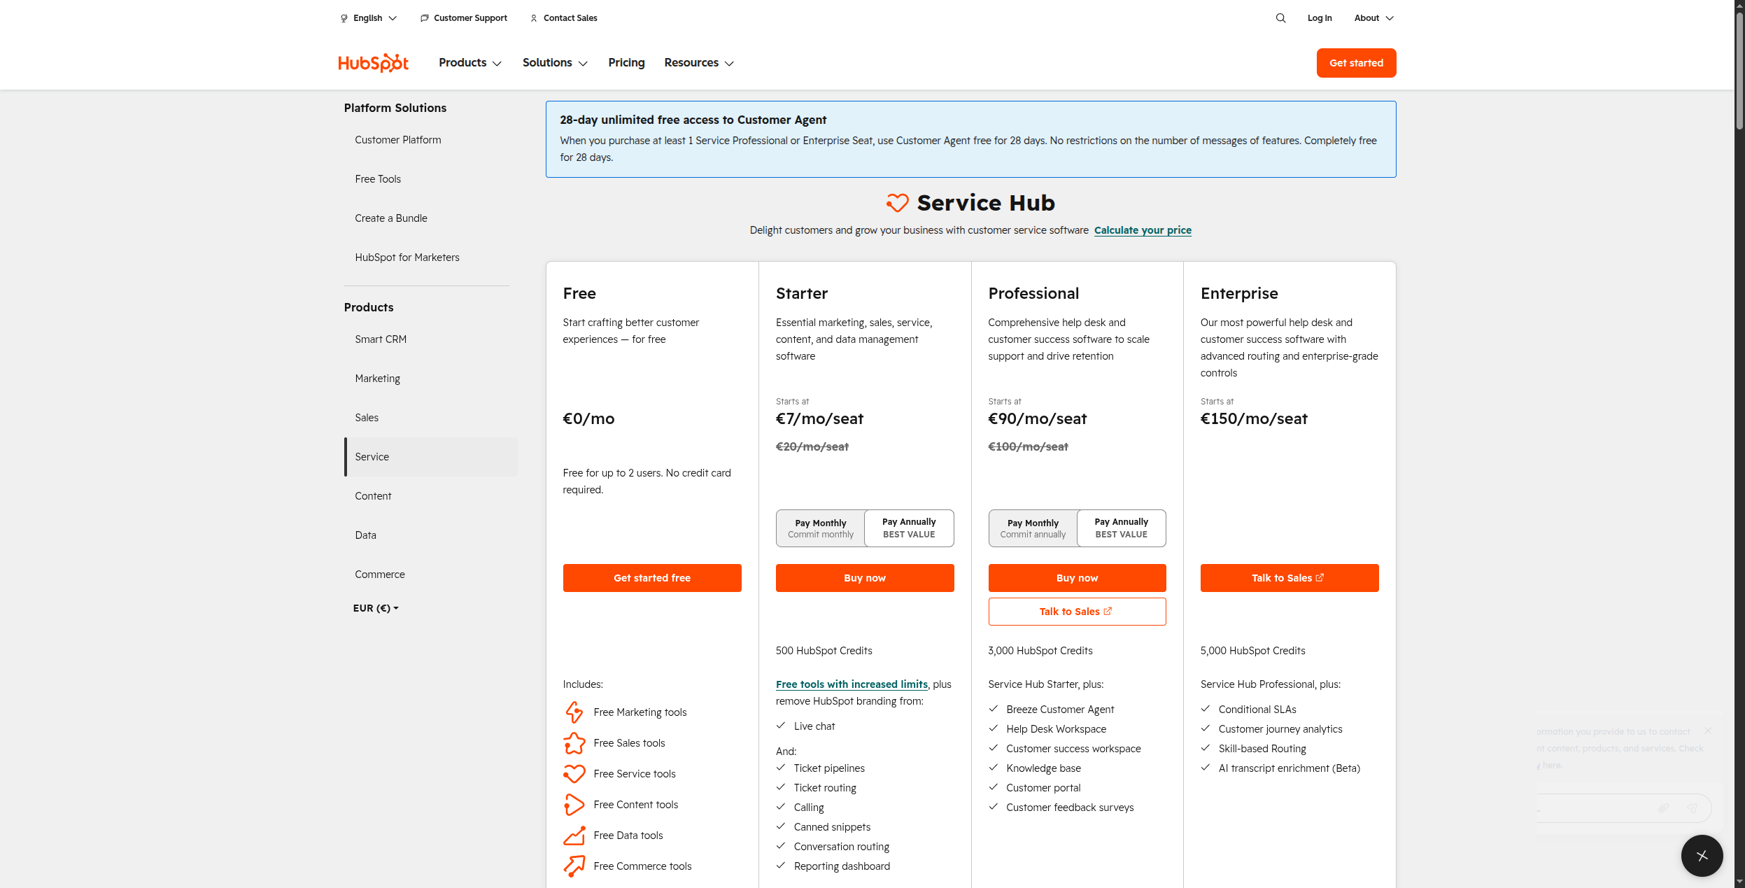Click the Conditional SLAs feature text

click(1257, 710)
